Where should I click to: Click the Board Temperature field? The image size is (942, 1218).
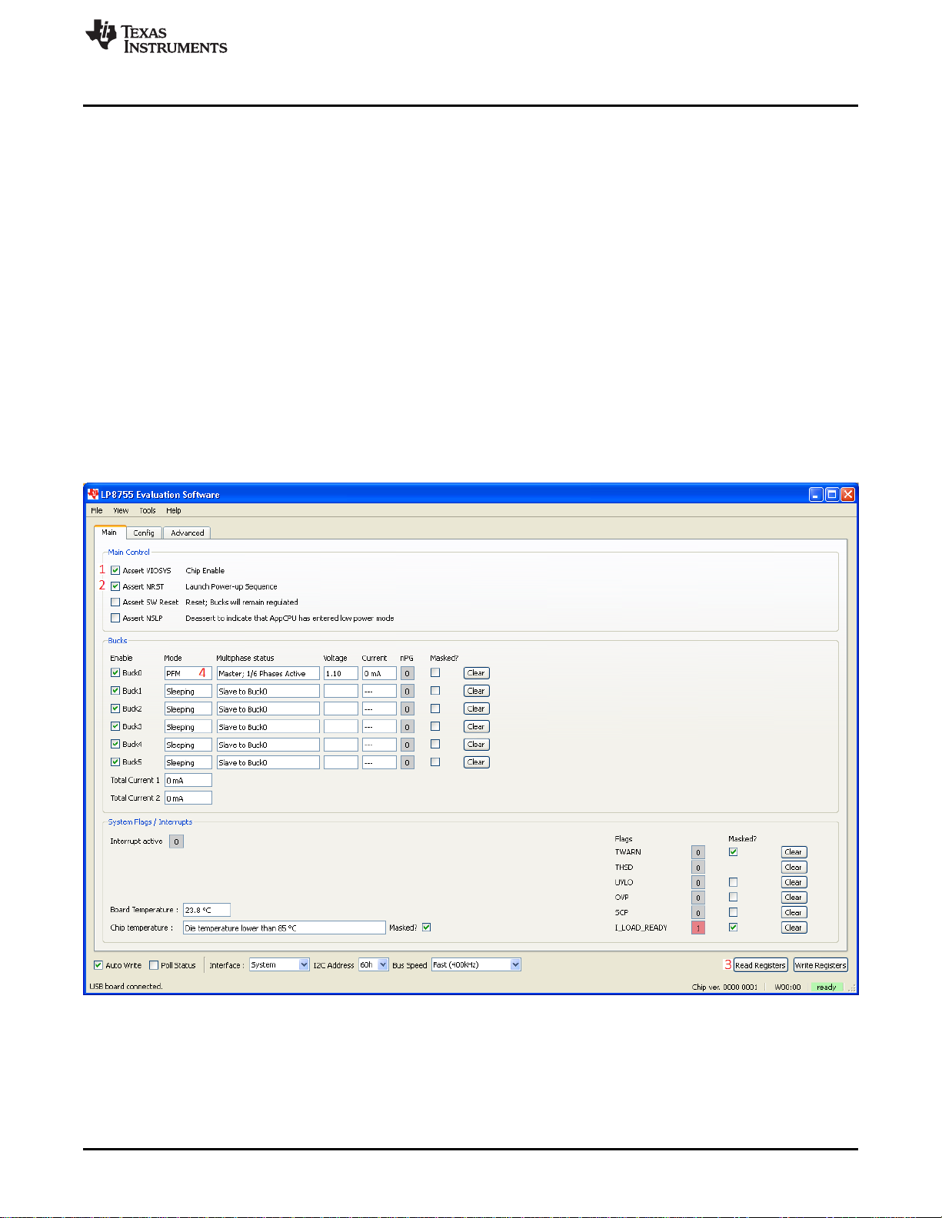click(206, 910)
